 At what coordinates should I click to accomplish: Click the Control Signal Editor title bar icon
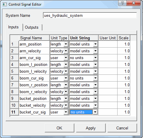click(x=4, y=4)
